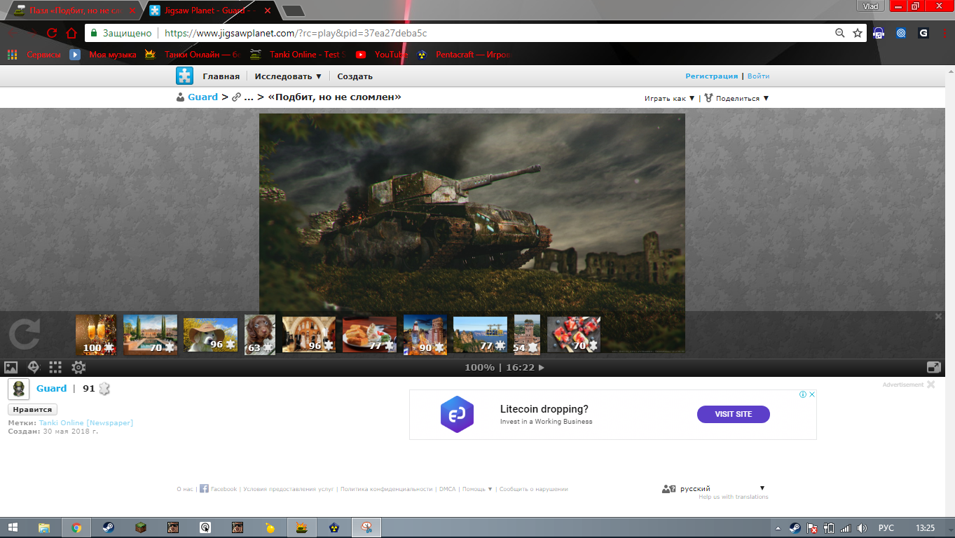Open the Pentacraft bookmark
This screenshot has width=955, height=538.
[x=463, y=55]
